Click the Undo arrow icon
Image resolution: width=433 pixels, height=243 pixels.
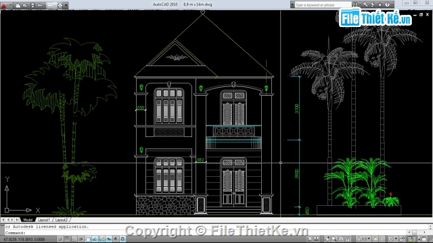click(x=40, y=5)
